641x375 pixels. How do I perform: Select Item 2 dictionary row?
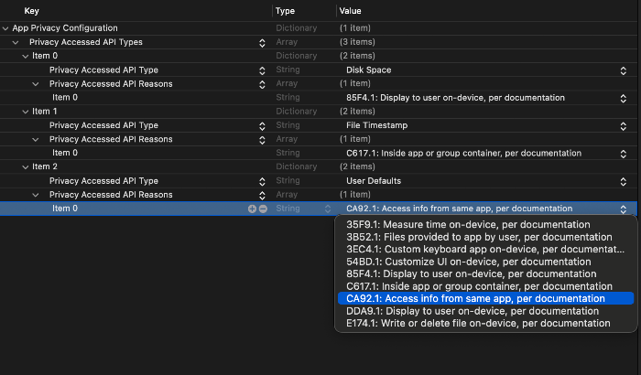pos(45,166)
